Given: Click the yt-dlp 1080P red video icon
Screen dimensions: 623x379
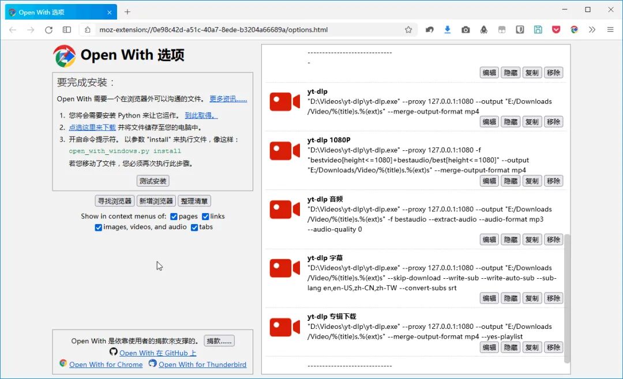Looking at the screenshot, I should (284, 151).
